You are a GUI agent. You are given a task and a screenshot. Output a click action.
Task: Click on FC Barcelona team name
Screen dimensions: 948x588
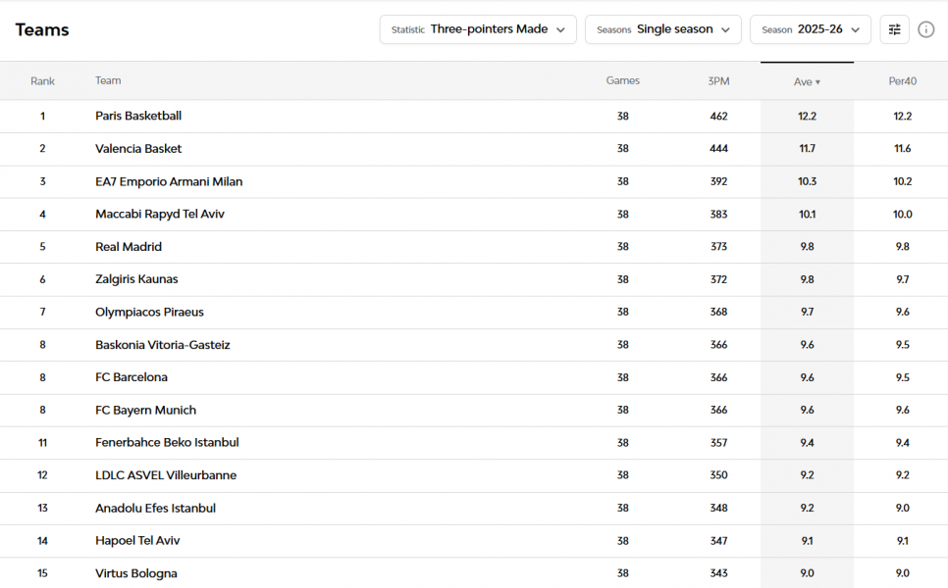(132, 377)
